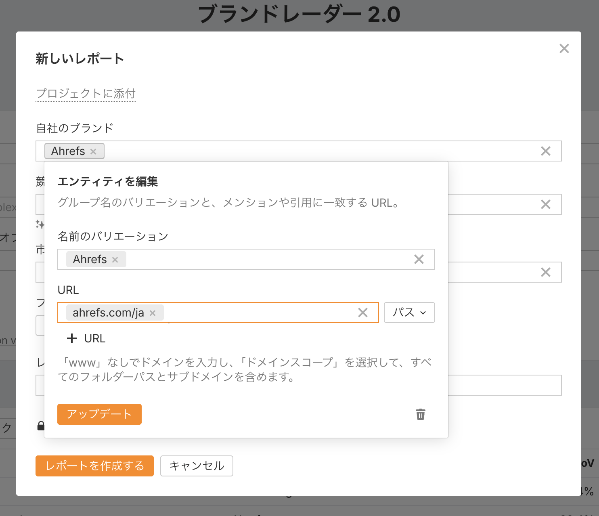Clear the URL field contents
Viewport: 599px width, 516px height.
[x=362, y=313]
